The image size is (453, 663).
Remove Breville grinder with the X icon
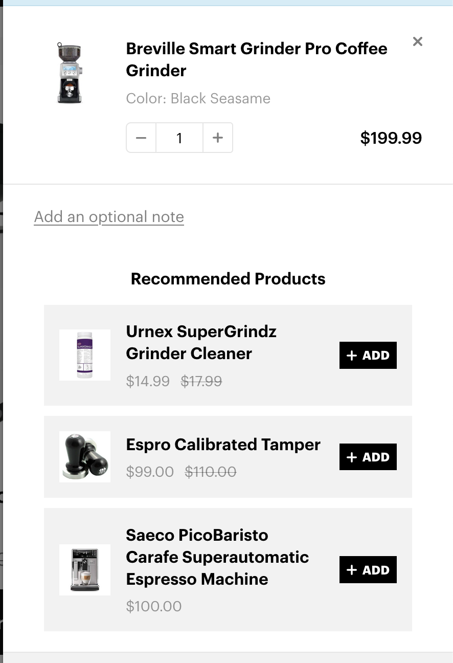point(417,42)
